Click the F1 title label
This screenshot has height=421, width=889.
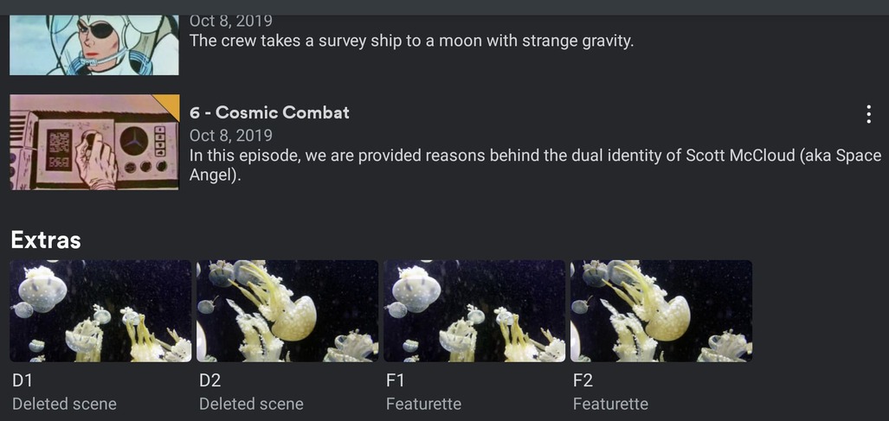coord(396,380)
